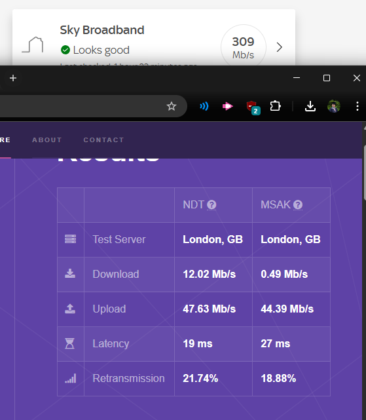366x420 pixels.
Task: Select the Retransmission row label
Action: tap(128, 379)
